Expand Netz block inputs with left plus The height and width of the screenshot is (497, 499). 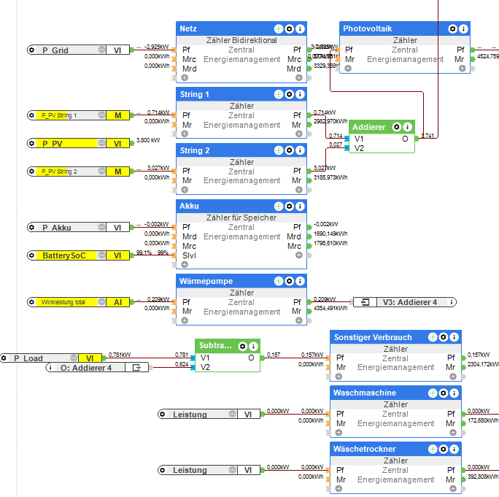click(185, 77)
